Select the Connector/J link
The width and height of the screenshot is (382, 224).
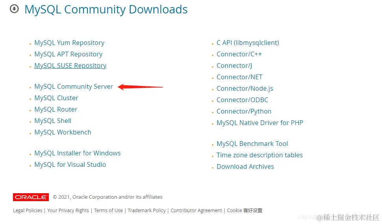point(234,65)
